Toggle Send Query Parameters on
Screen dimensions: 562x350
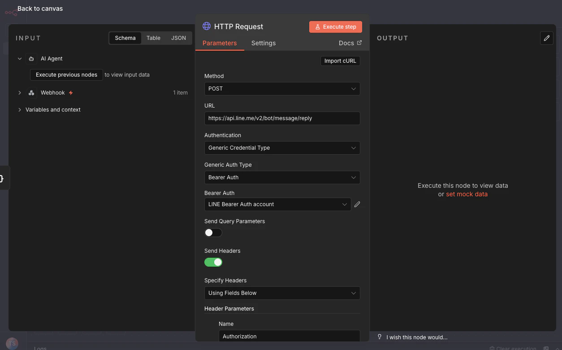point(213,233)
